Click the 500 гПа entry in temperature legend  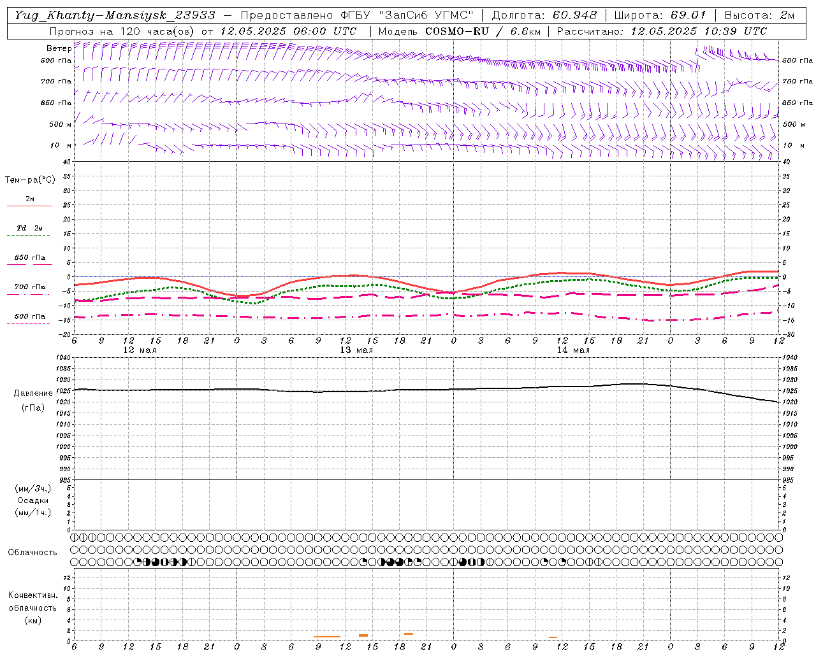click(29, 317)
